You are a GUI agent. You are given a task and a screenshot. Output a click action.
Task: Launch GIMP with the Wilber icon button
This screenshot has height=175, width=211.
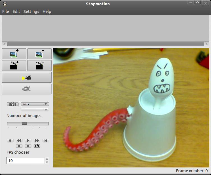[27, 89]
